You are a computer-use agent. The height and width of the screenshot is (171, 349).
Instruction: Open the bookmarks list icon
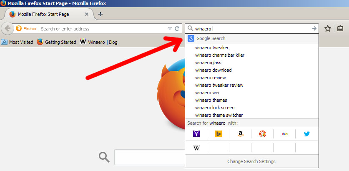tap(340, 28)
